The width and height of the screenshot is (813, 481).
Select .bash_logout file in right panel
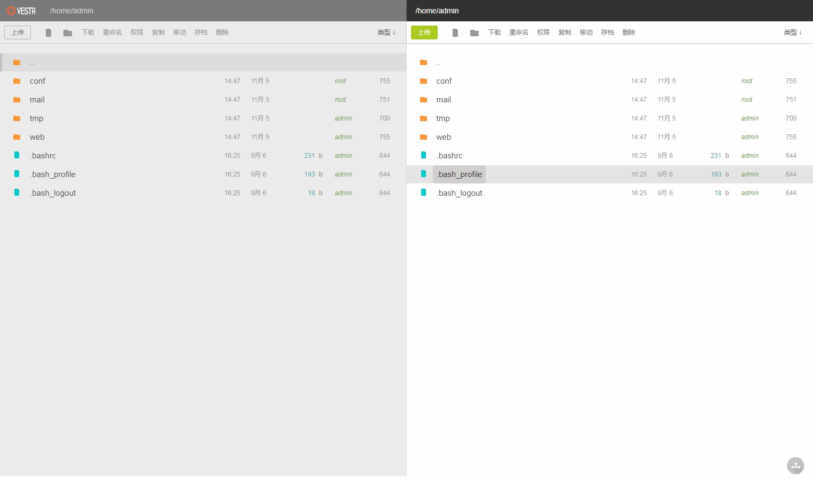click(x=460, y=193)
